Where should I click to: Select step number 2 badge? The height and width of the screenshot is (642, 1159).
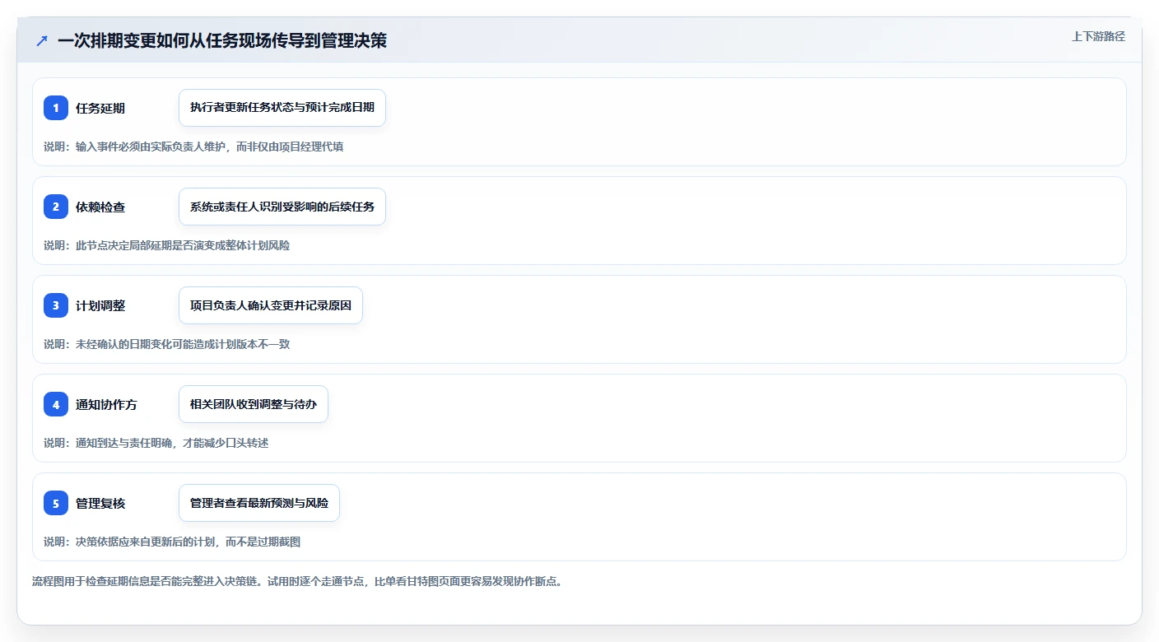(56, 207)
